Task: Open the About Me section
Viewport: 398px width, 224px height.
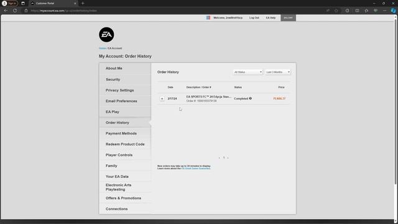Action: (125, 68)
